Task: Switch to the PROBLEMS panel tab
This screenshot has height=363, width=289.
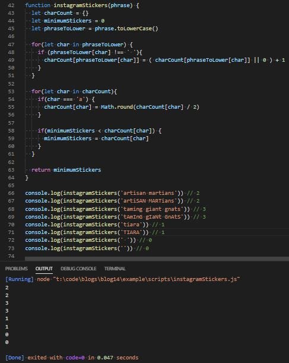Action: [x=17, y=269]
